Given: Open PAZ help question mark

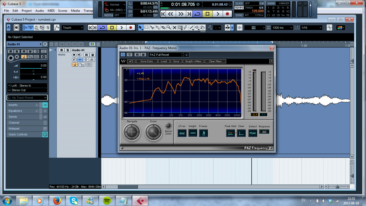Looking at the screenshot, I should coord(271,61).
